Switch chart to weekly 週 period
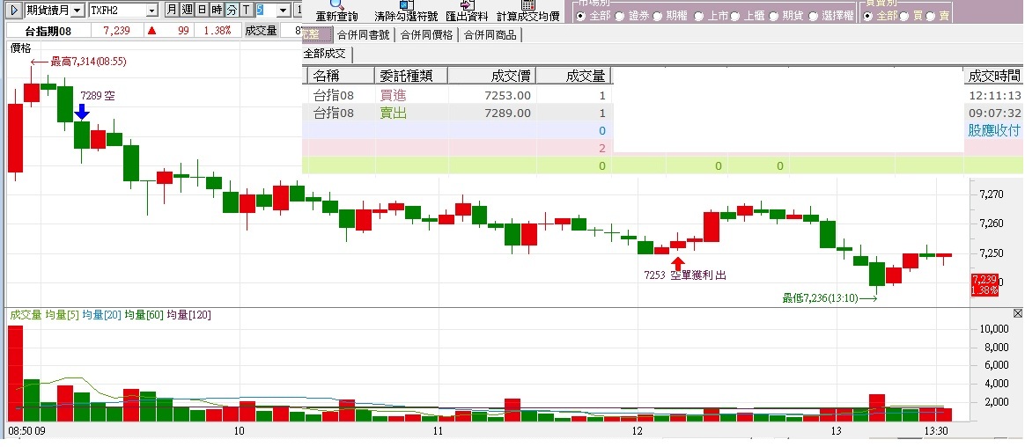The width and height of the screenshot is (1025, 447). click(187, 10)
